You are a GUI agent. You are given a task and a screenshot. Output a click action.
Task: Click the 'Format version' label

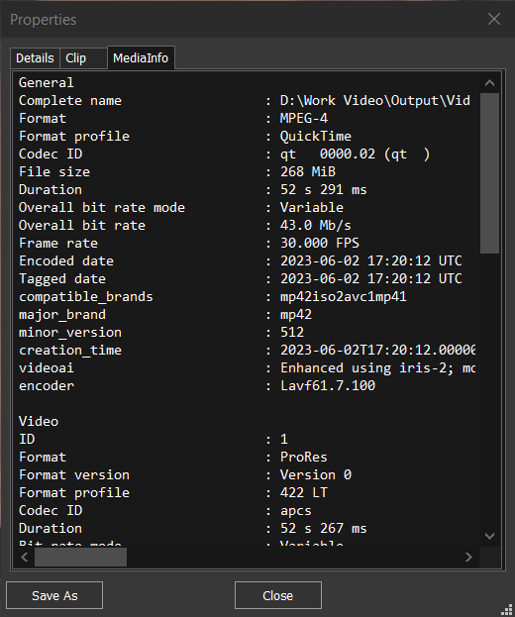coord(74,475)
